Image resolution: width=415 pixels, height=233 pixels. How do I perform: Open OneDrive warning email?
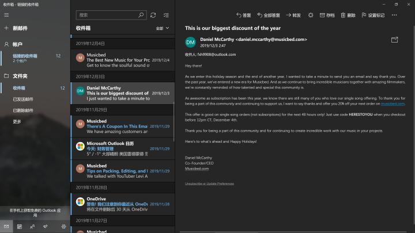coord(123,204)
